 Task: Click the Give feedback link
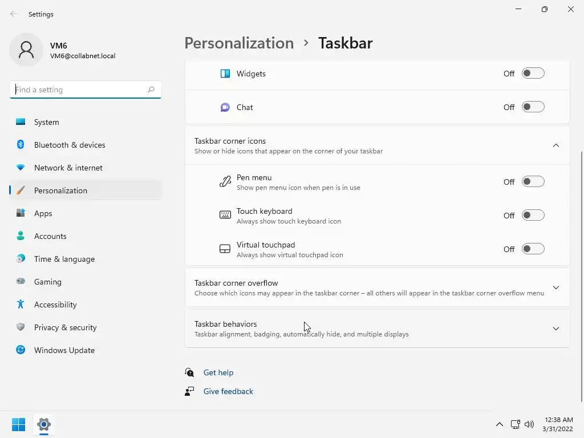tap(228, 391)
